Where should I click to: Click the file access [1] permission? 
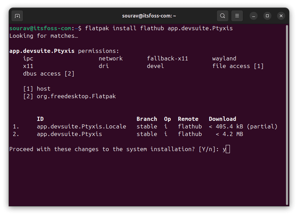click(238, 66)
